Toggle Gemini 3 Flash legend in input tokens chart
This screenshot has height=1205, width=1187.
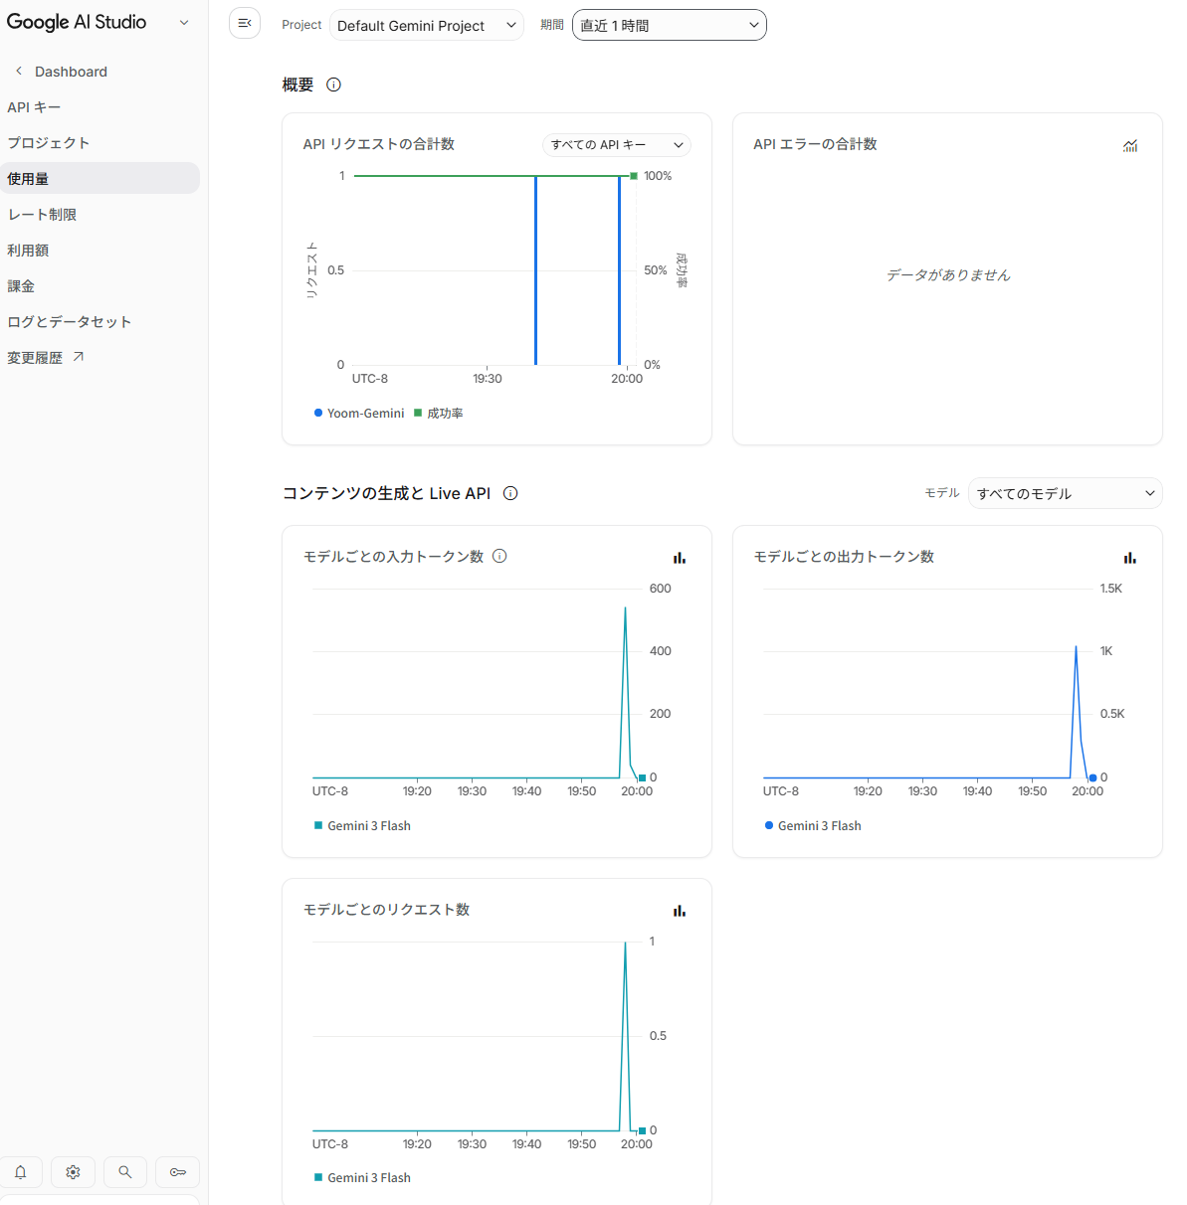coord(362,825)
